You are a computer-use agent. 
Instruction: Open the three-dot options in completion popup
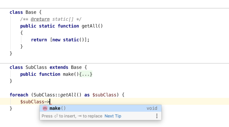(157, 116)
